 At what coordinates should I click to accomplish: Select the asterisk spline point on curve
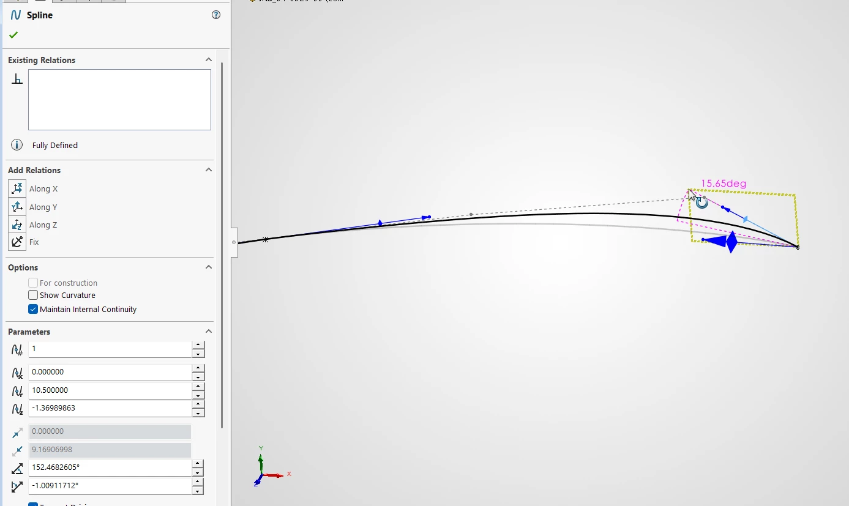pos(265,240)
